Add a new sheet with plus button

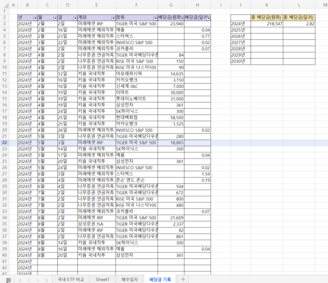click(183, 279)
